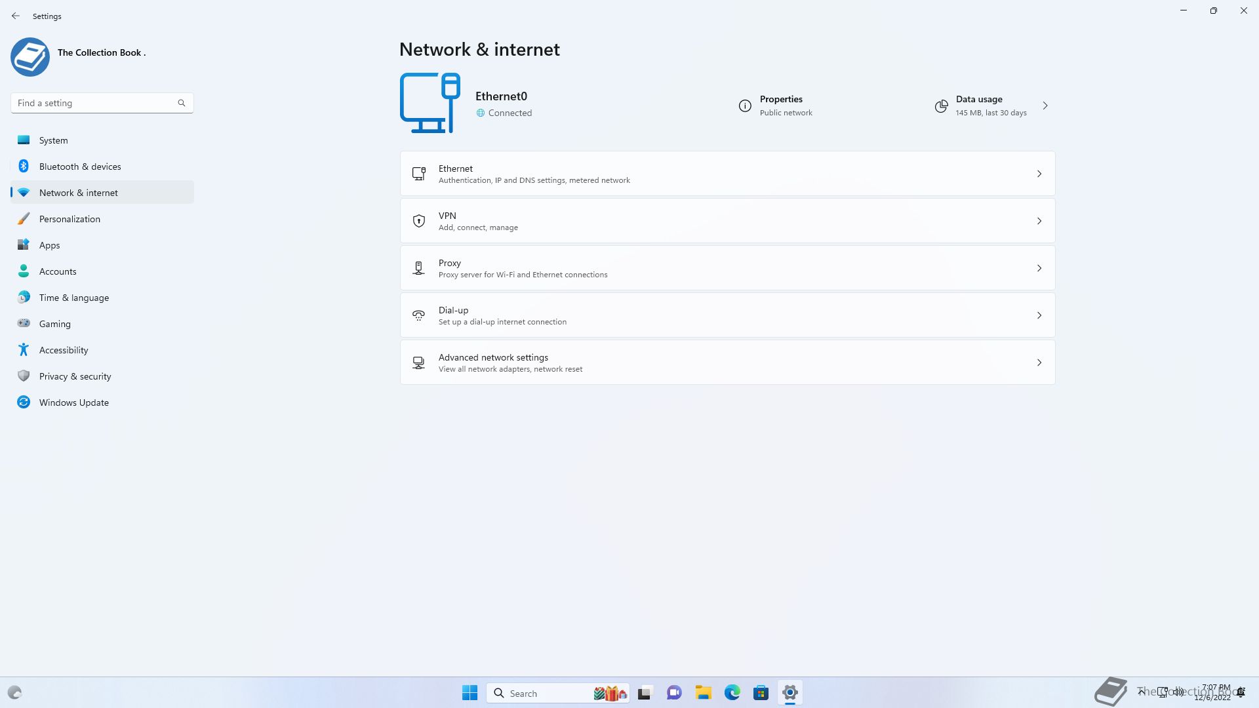1259x708 pixels.
Task: Go to Apps settings
Action: click(x=102, y=245)
